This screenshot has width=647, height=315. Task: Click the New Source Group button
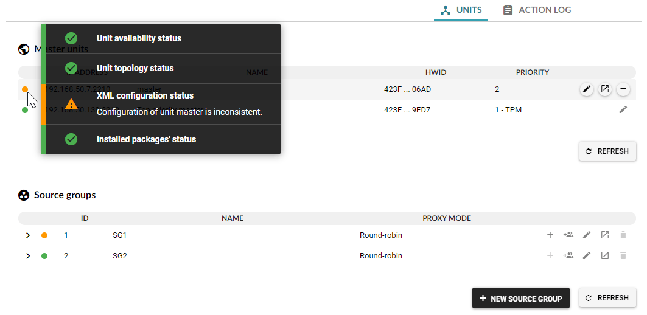[x=520, y=298]
